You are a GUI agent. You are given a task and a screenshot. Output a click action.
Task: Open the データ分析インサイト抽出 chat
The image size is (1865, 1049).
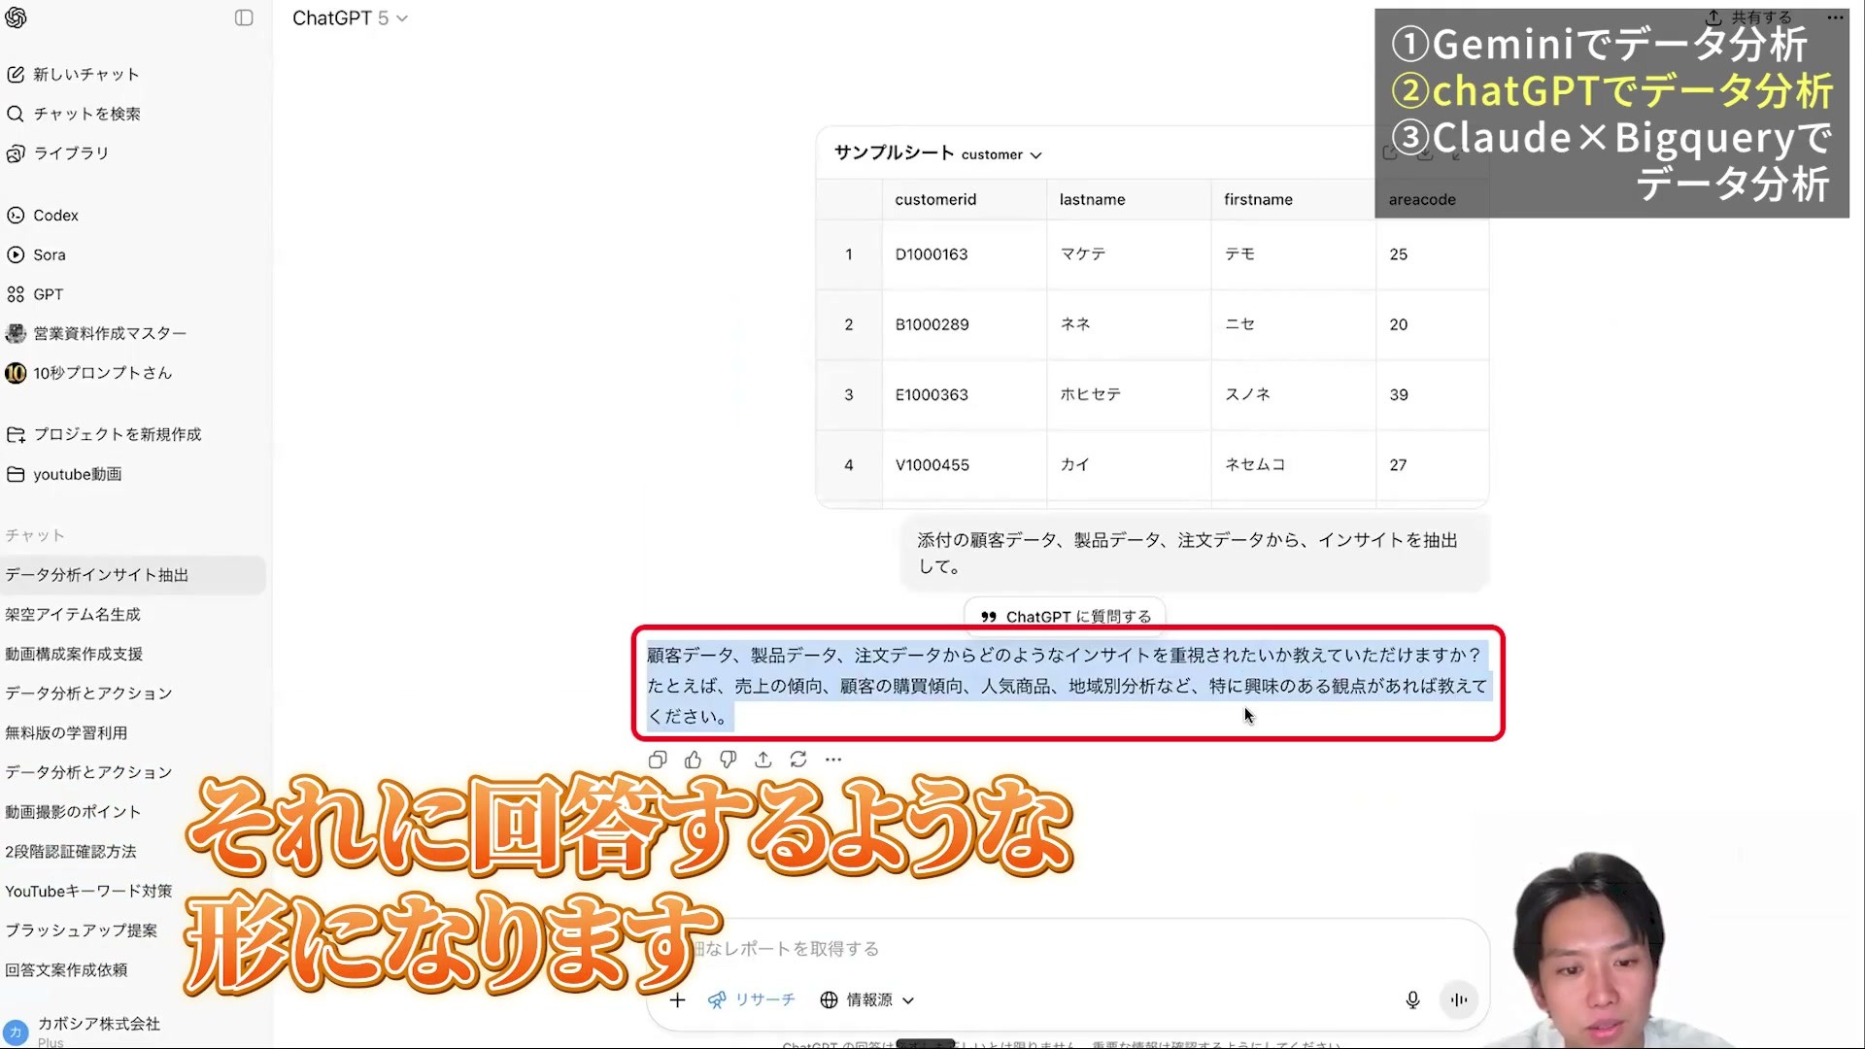(x=133, y=575)
